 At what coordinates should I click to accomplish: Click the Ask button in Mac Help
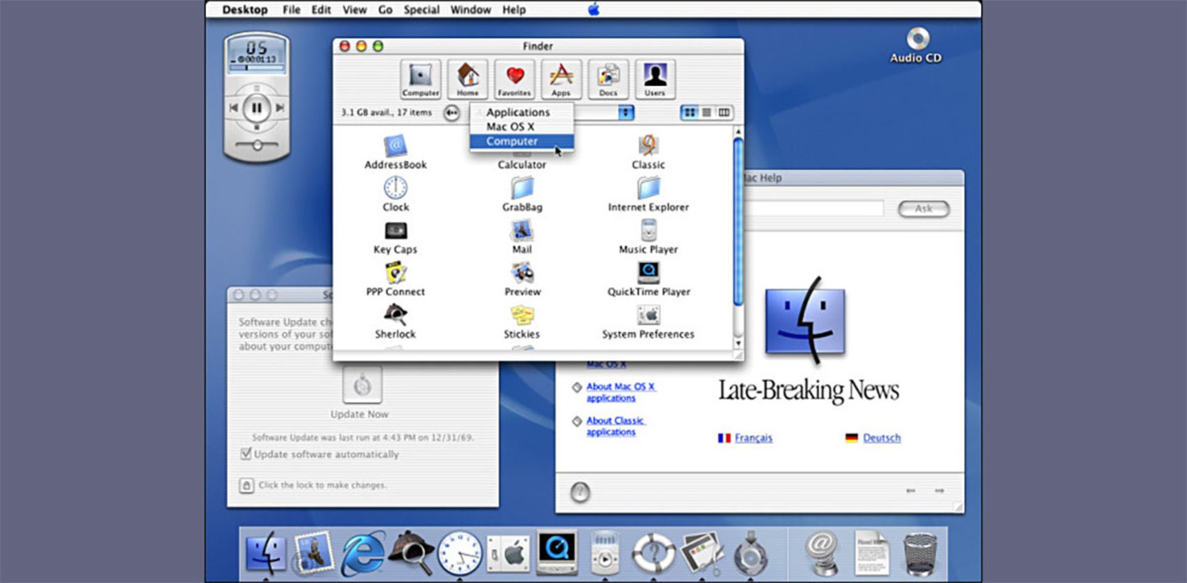pos(924,209)
